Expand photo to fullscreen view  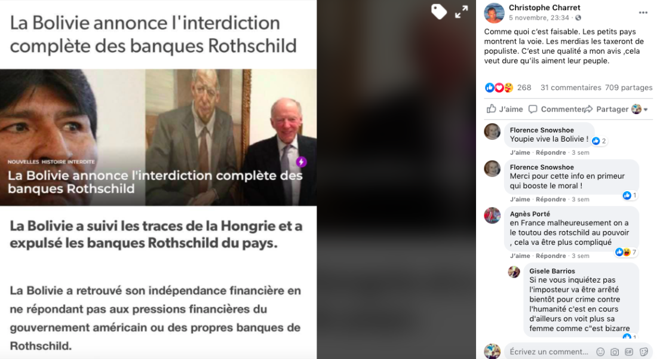click(461, 12)
